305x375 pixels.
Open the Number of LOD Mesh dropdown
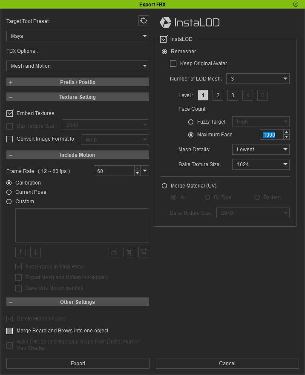(x=257, y=78)
